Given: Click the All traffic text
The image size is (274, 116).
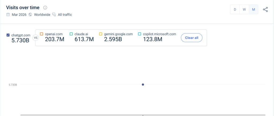Looking at the screenshot, I should pos(65,15).
